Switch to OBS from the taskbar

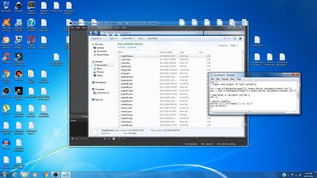click(55, 175)
